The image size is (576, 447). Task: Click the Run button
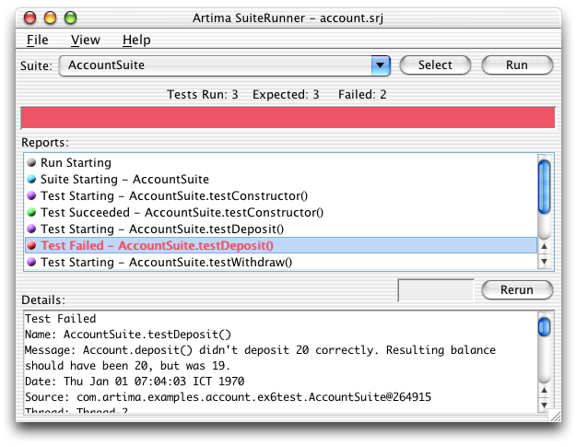(x=517, y=65)
